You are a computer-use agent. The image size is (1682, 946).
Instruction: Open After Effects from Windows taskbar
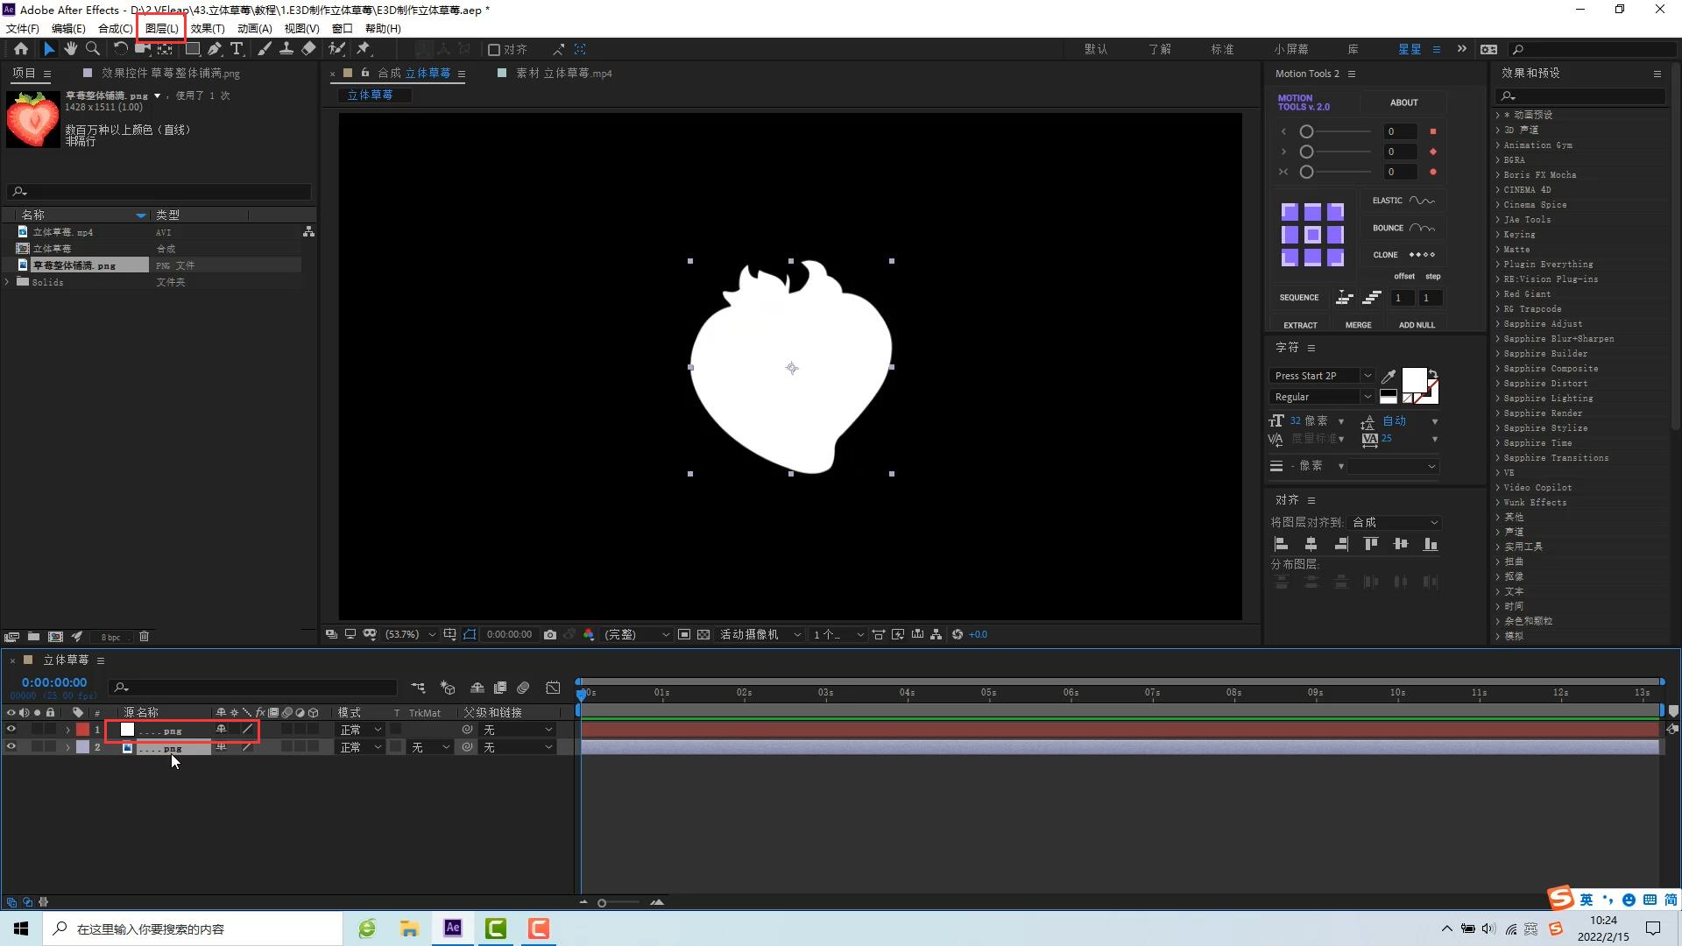coord(453,928)
